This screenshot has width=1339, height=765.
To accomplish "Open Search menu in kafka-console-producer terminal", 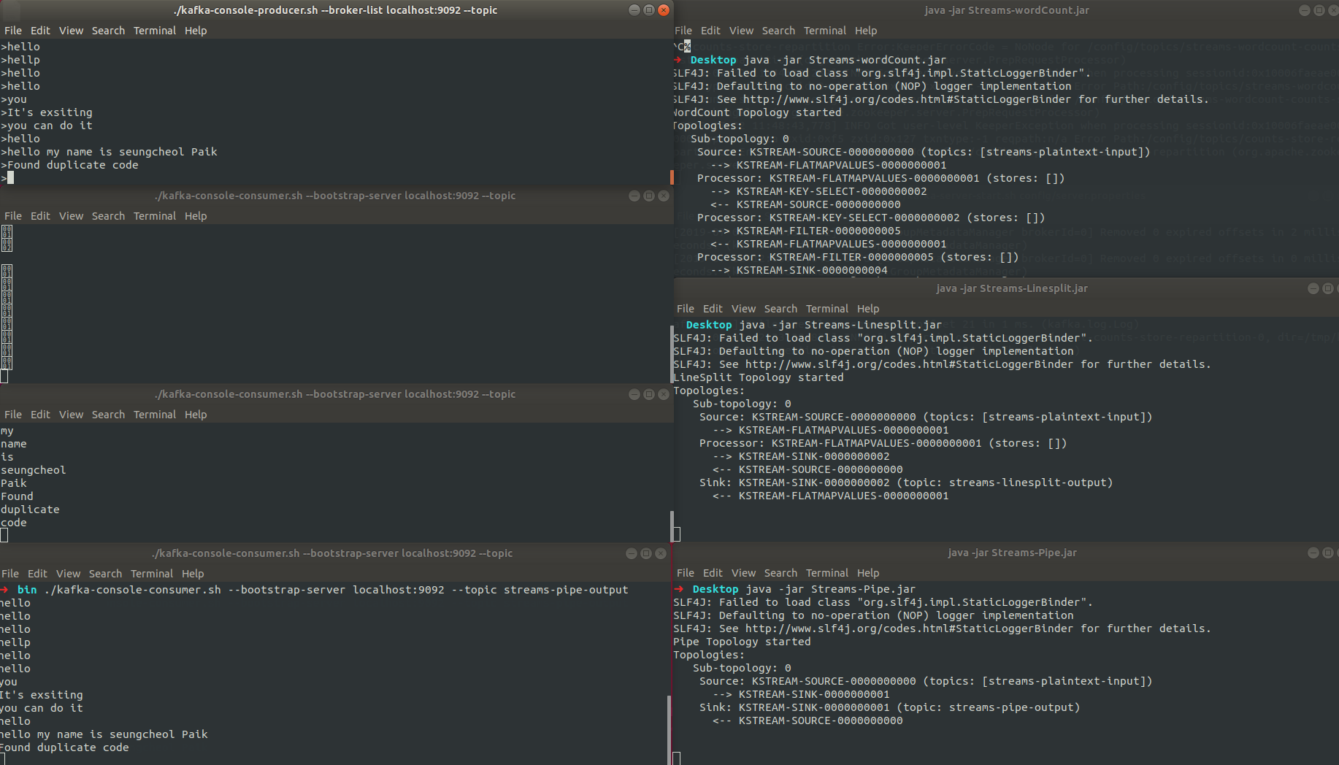I will (x=108, y=31).
